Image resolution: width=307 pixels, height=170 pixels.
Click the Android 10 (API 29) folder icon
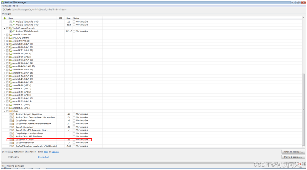(10, 35)
